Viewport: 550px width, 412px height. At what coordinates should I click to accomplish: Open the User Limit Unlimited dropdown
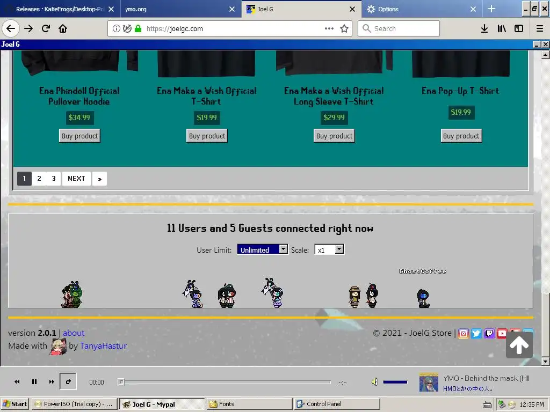point(262,249)
